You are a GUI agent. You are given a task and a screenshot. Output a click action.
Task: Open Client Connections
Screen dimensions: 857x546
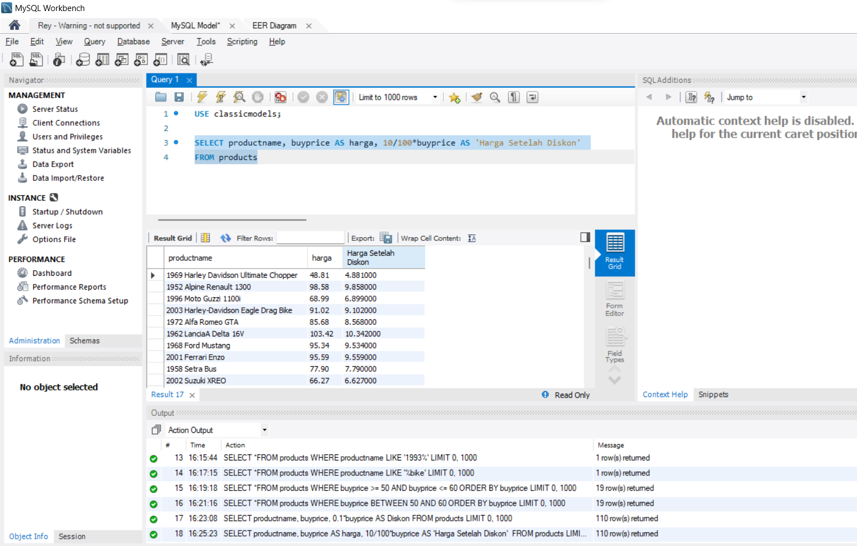click(x=66, y=123)
